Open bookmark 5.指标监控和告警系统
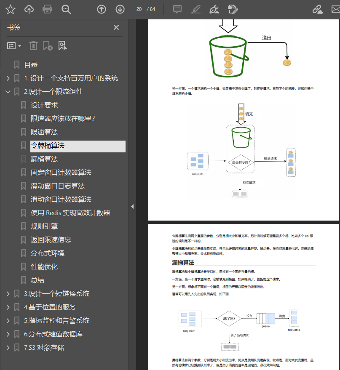This screenshot has height=370, width=340. [56, 321]
